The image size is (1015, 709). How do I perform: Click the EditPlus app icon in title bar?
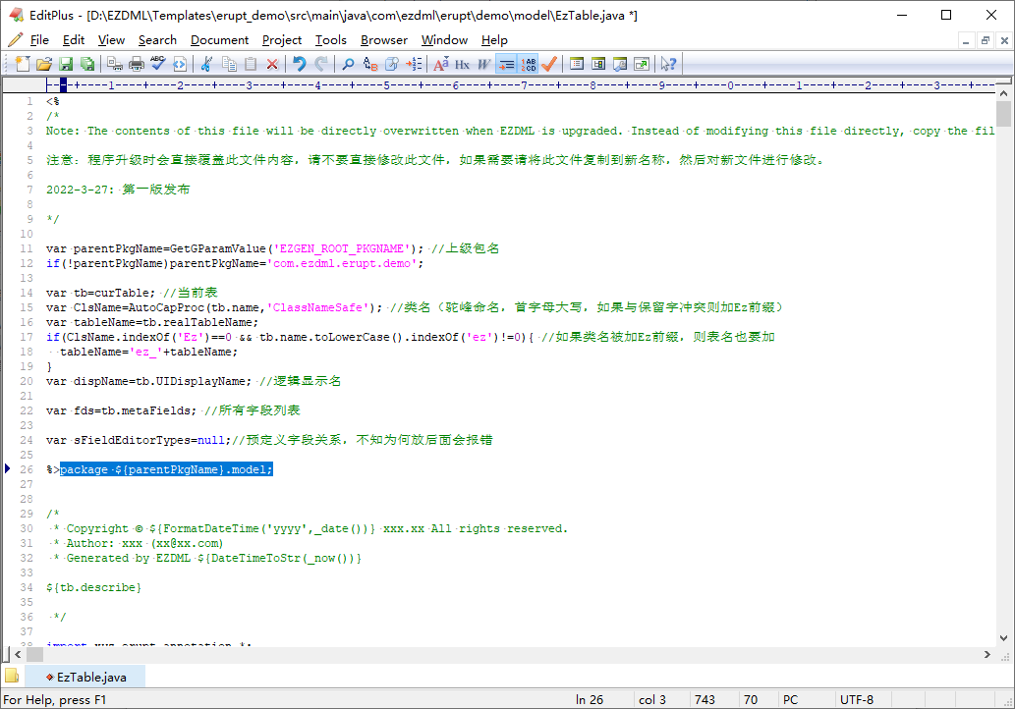coord(16,15)
